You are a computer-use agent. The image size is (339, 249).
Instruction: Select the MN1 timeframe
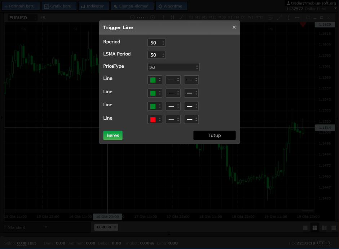coord(259,18)
